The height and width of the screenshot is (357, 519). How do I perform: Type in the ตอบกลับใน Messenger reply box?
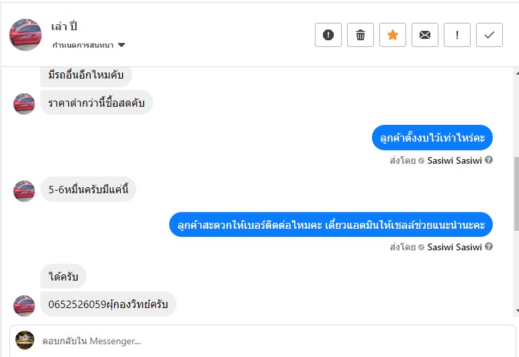tap(269, 341)
